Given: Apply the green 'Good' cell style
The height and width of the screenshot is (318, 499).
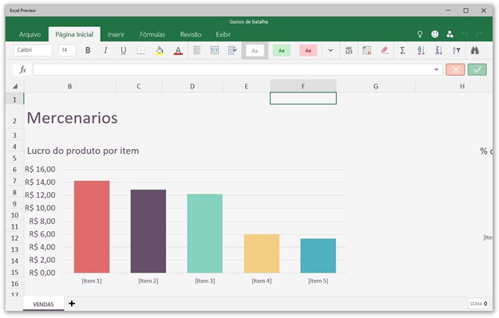Looking at the screenshot, I should click(281, 50).
